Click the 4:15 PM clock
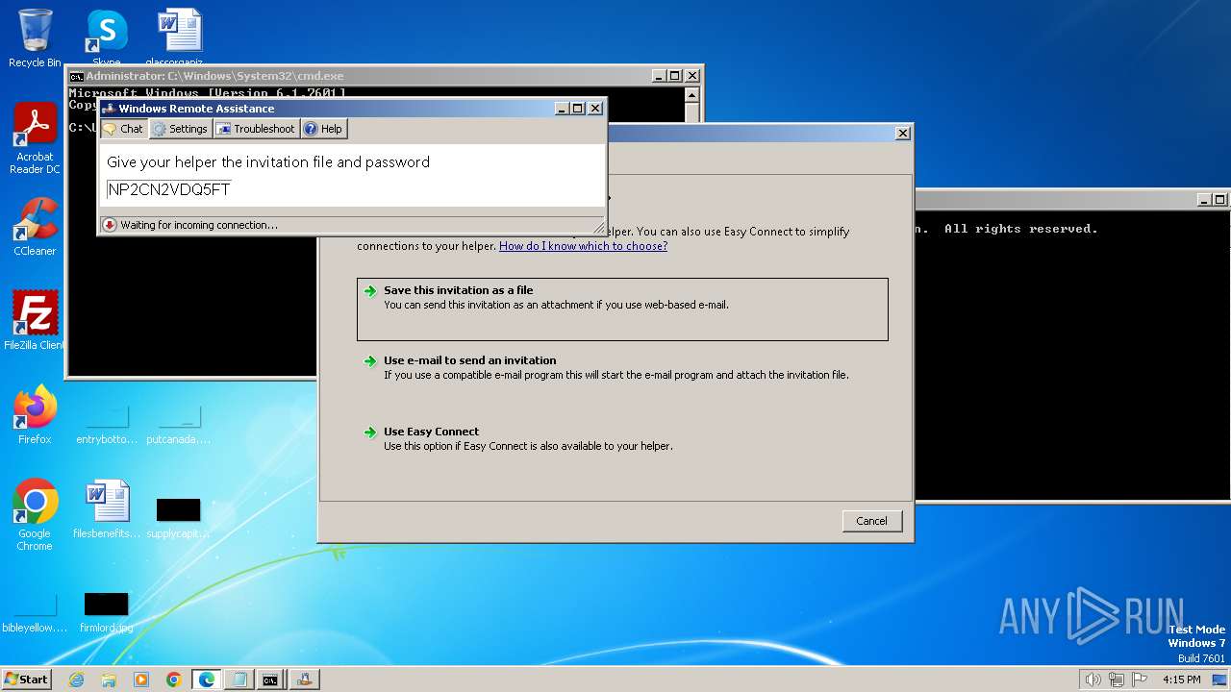This screenshot has width=1231, height=692. (1181, 680)
